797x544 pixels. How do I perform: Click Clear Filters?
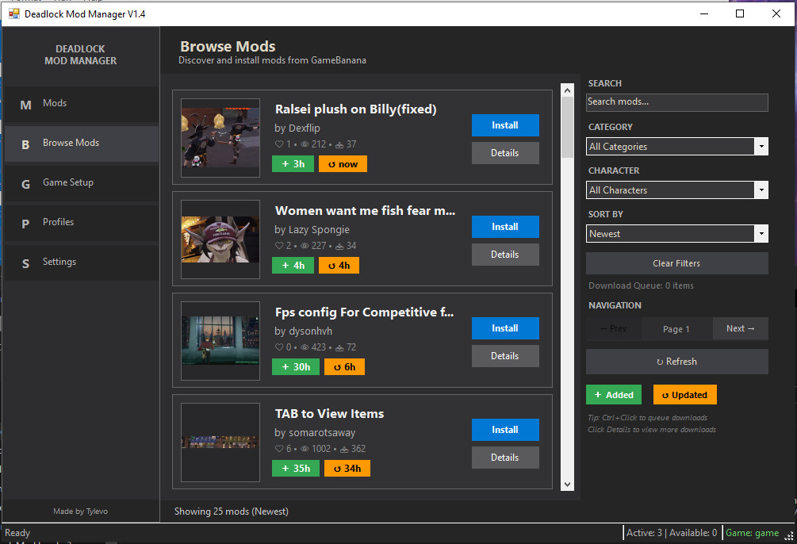point(676,262)
